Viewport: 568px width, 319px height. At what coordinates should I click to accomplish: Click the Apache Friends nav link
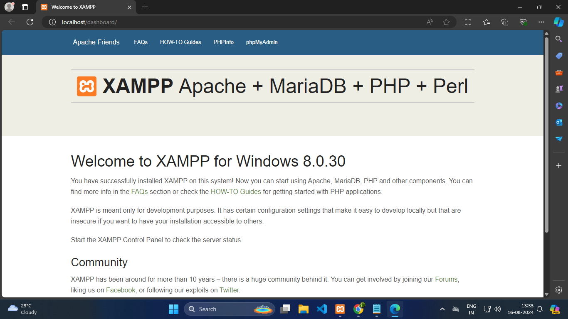(x=96, y=42)
